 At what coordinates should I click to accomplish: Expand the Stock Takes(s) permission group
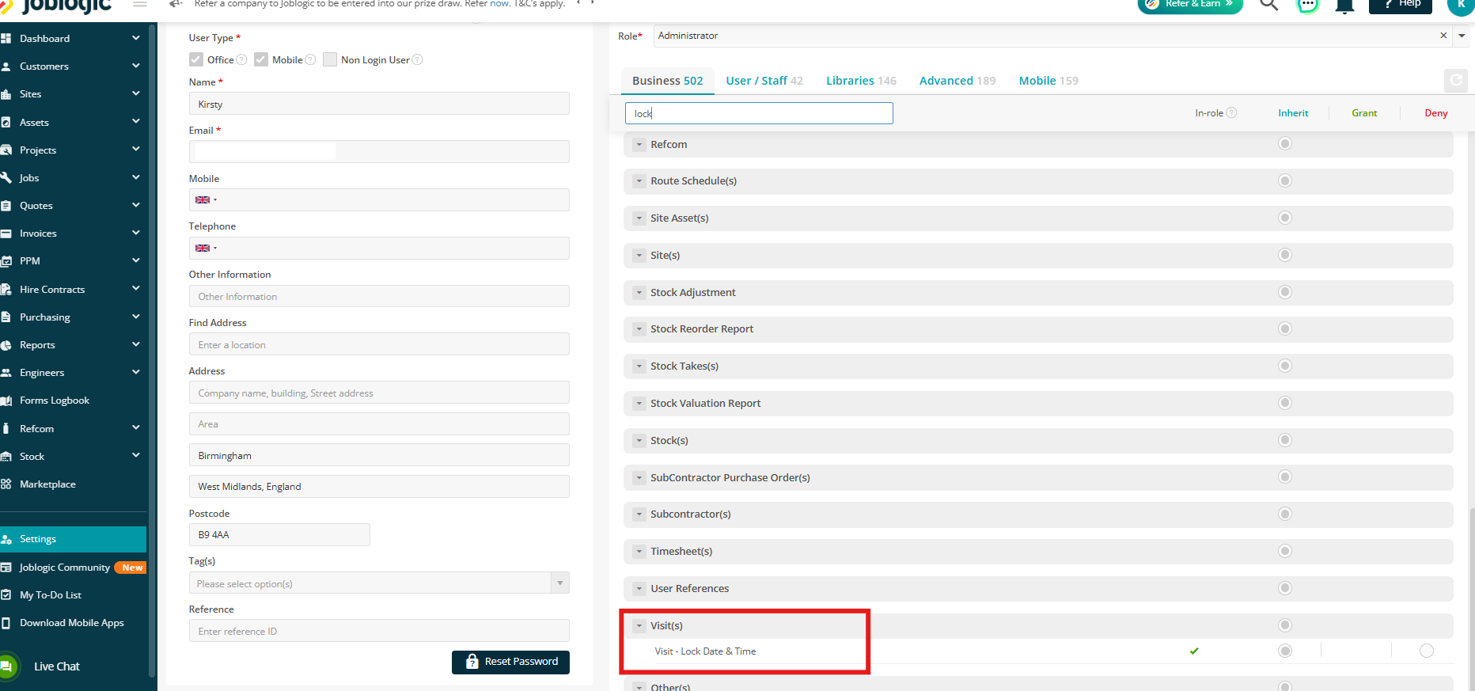click(x=639, y=366)
